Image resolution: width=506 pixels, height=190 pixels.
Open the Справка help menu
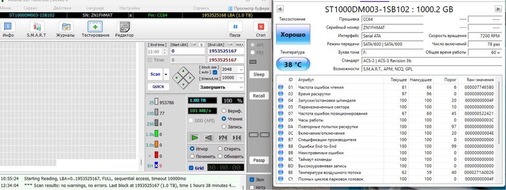tap(201, 8)
